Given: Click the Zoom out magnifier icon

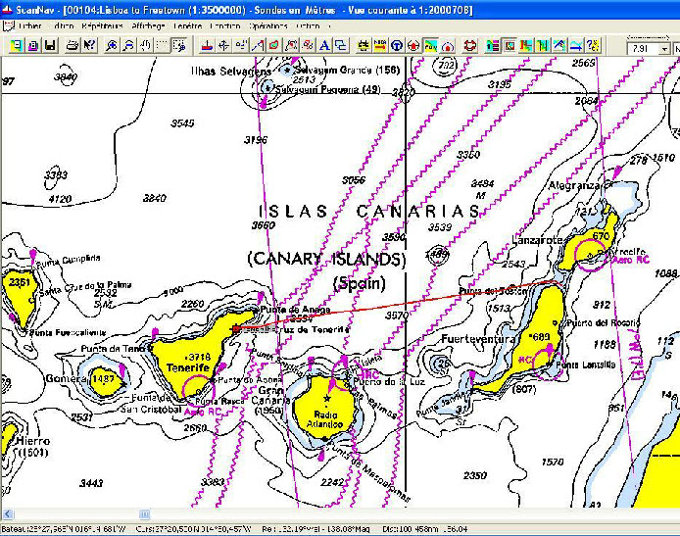Looking at the screenshot, I should coord(128,45).
